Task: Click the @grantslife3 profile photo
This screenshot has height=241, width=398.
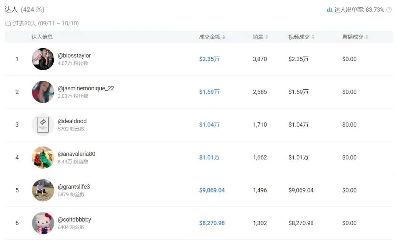Action: click(x=43, y=190)
